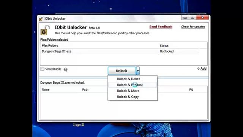Maximize the IObit Unlocker window
This screenshot has width=243, height=137.
click(x=193, y=18)
